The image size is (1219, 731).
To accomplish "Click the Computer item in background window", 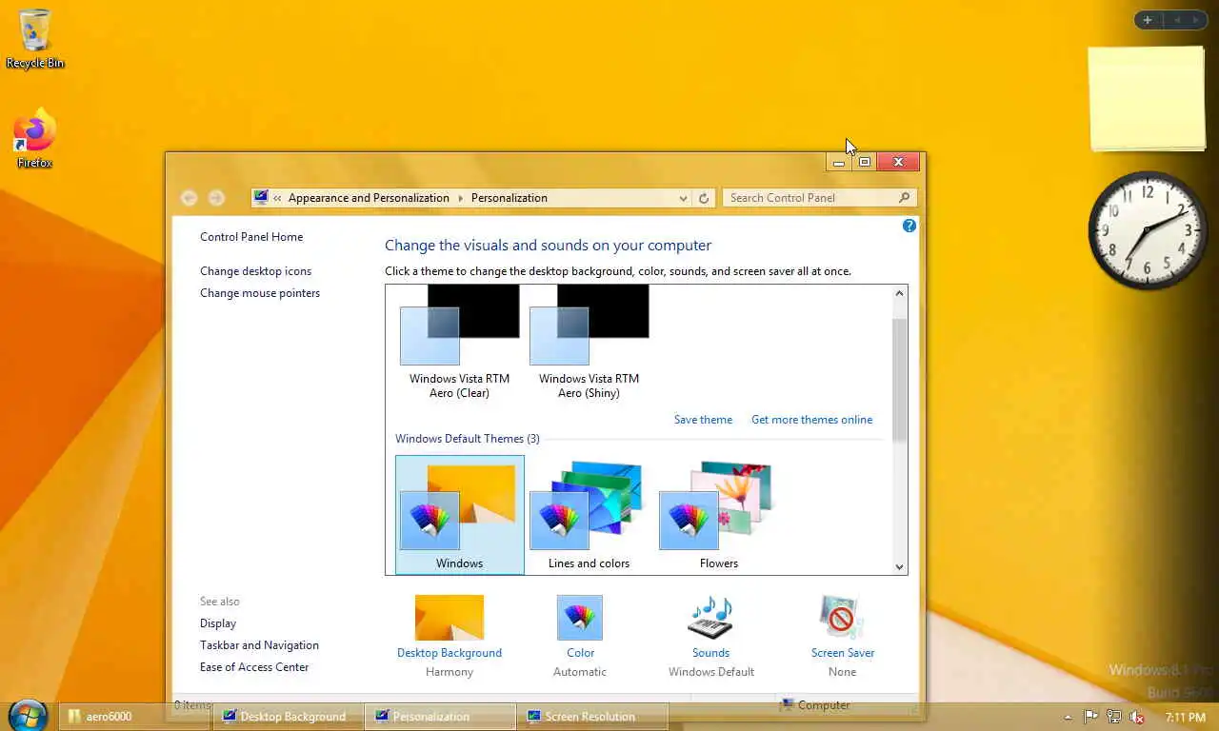I will point(814,705).
